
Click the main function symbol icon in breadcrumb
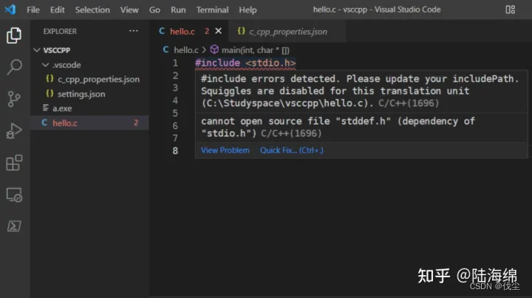(x=214, y=49)
